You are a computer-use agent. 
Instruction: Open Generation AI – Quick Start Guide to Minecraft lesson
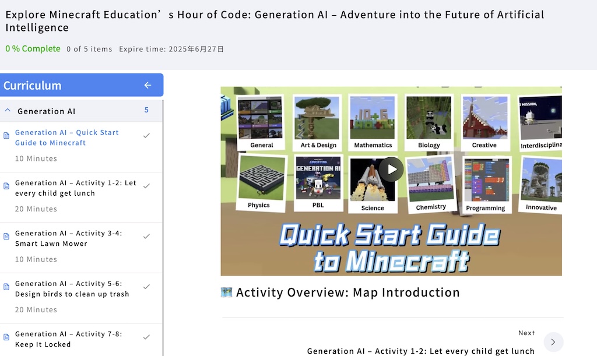coord(67,138)
